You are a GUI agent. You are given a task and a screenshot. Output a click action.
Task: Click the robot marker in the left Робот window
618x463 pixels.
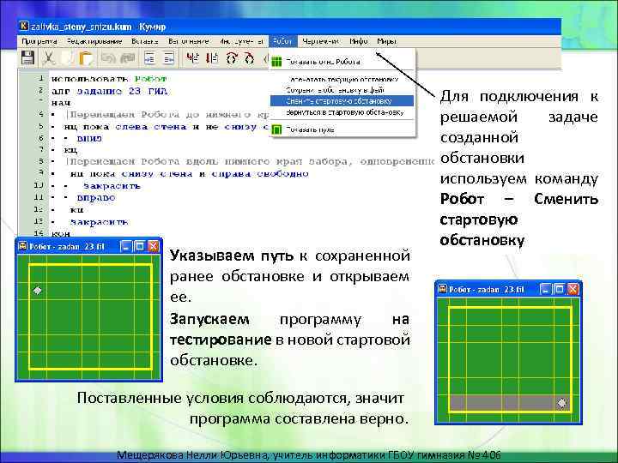click(x=38, y=291)
